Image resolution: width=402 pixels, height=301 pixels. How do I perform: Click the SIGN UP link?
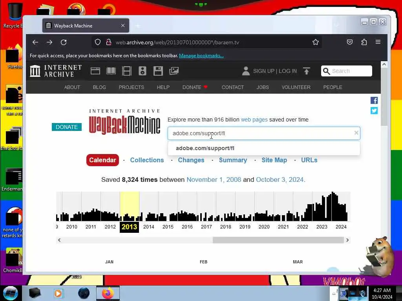(x=264, y=71)
